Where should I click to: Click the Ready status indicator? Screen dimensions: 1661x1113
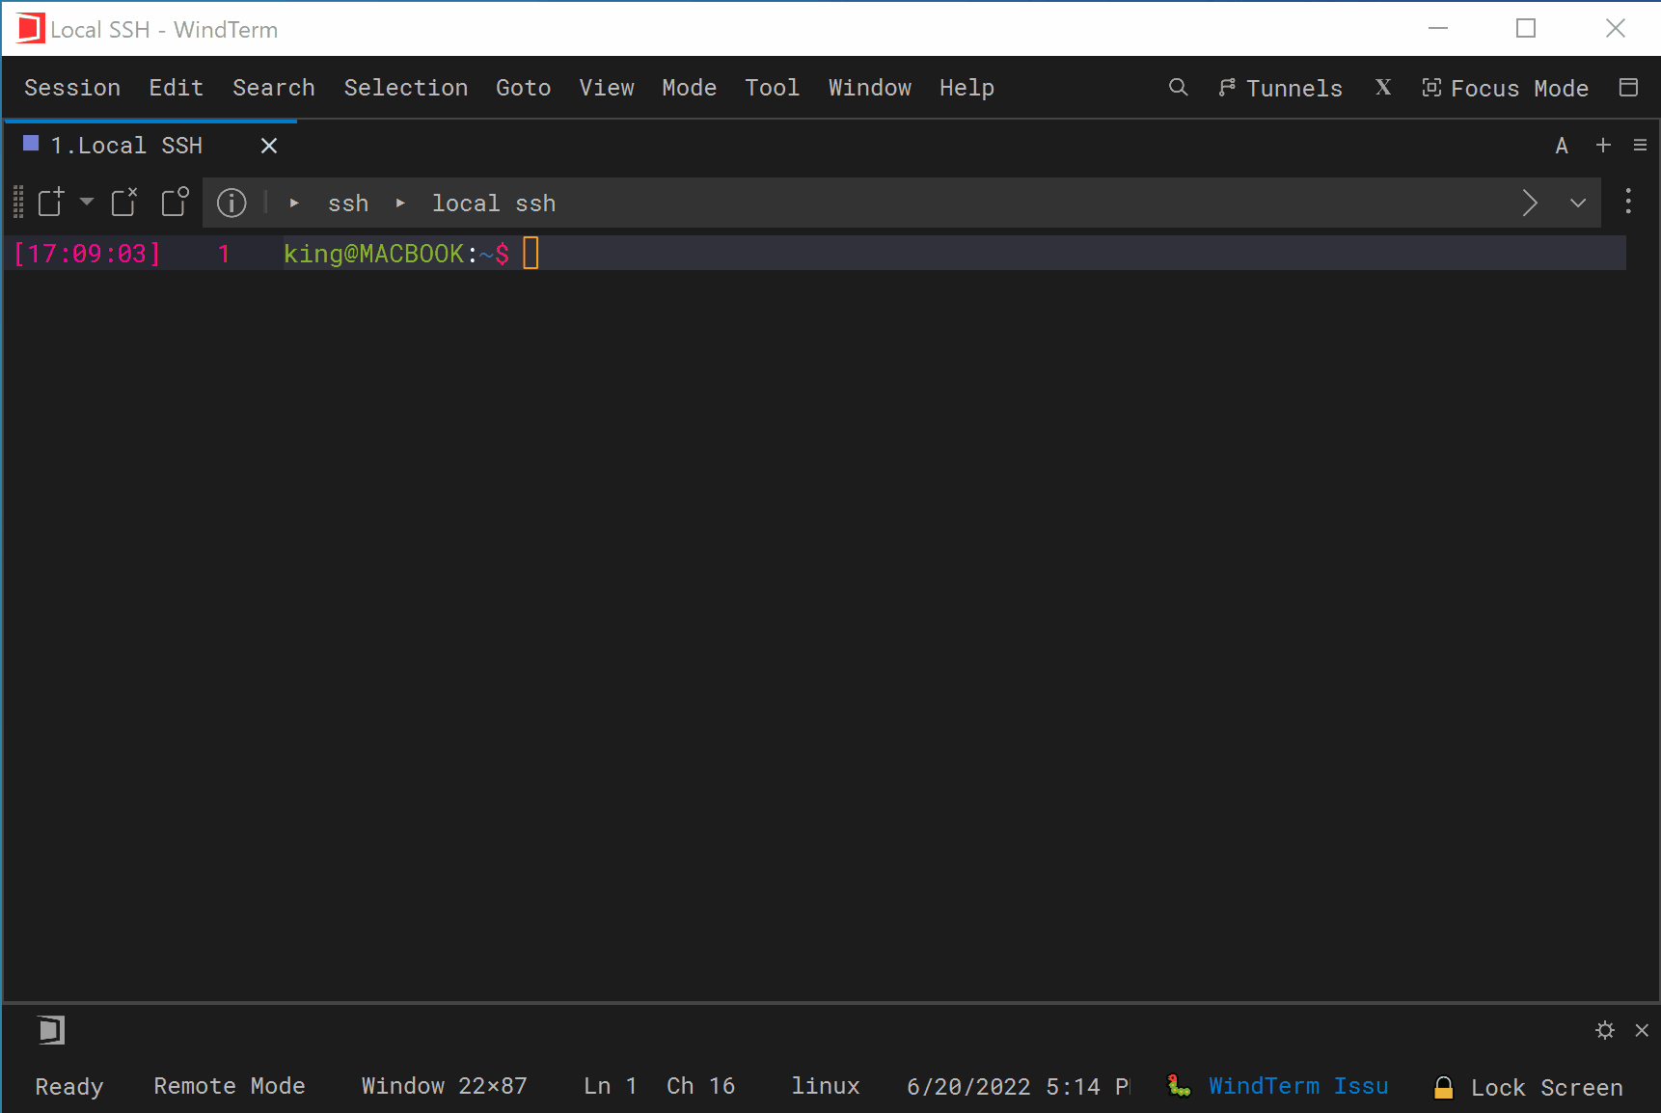(69, 1087)
